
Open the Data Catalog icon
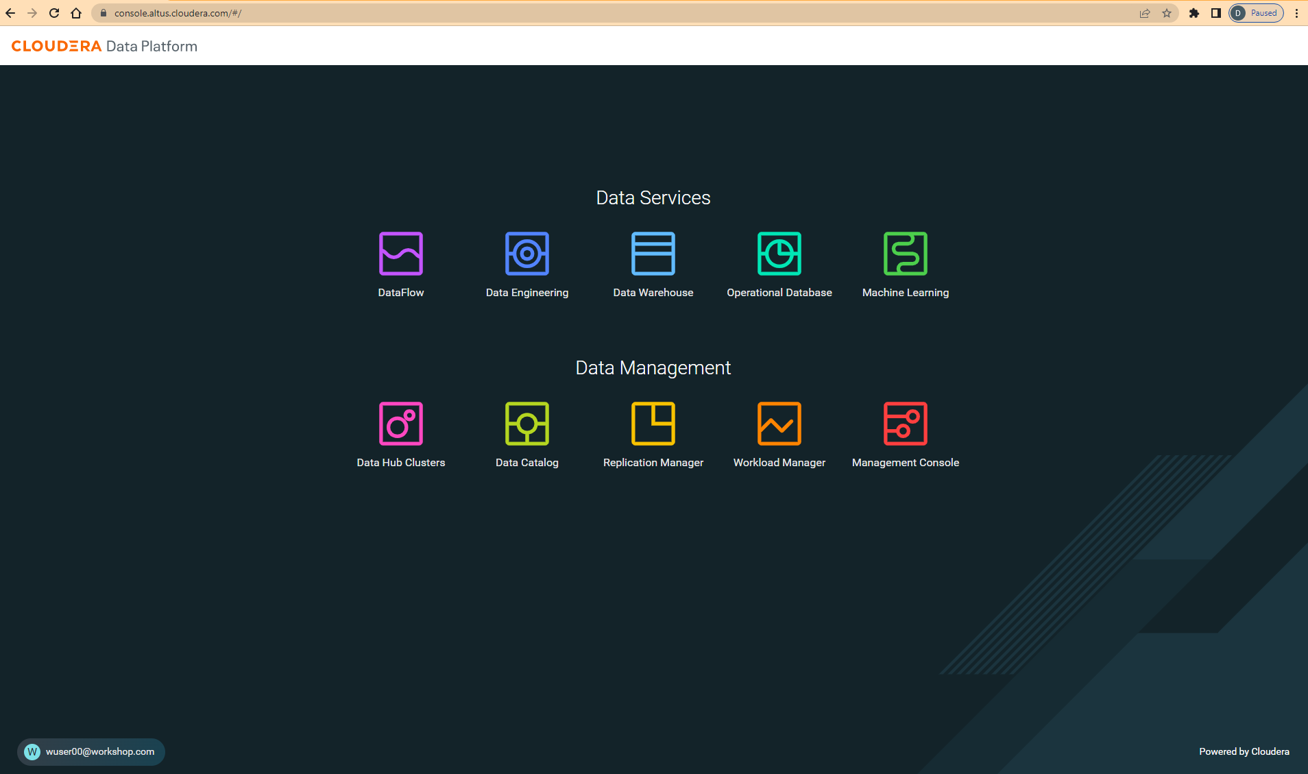(x=527, y=424)
